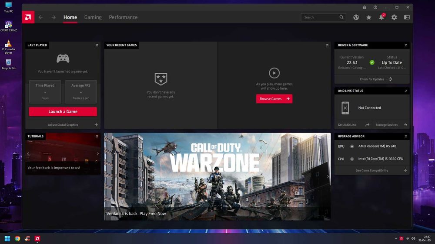The height and width of the screenshot is (244, 435).
Task: Click Verdansk is back. Play Free Now caption
Action: 136,214
